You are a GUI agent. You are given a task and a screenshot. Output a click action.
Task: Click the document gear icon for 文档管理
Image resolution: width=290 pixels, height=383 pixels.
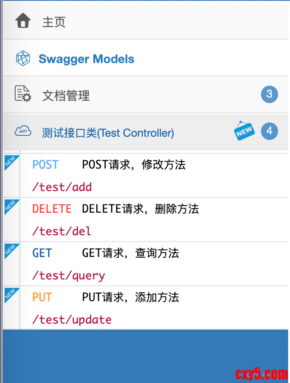(x=23, y=93)
